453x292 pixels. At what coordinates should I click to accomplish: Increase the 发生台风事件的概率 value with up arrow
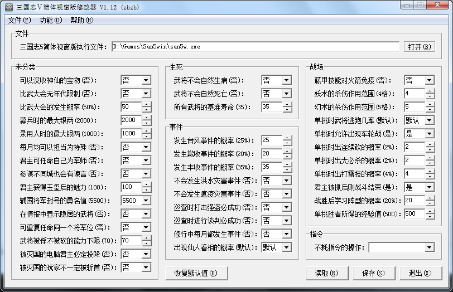point(287,138)
